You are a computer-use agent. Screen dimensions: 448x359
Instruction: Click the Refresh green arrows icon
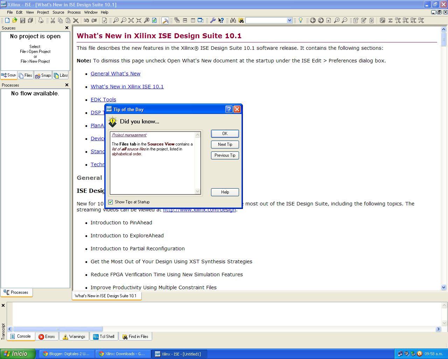154,20
